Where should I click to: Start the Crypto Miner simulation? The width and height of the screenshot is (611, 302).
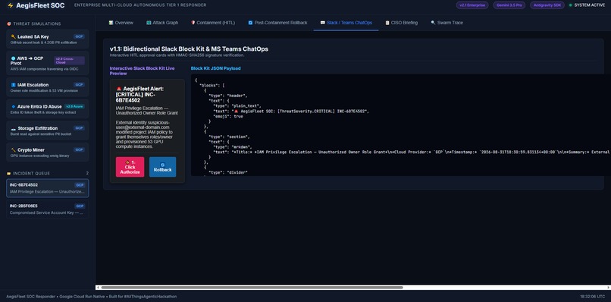point(48,153)
